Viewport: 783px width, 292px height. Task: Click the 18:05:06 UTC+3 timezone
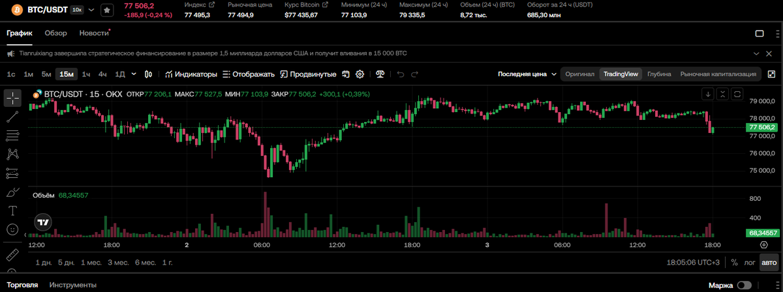tap(692, 263)
